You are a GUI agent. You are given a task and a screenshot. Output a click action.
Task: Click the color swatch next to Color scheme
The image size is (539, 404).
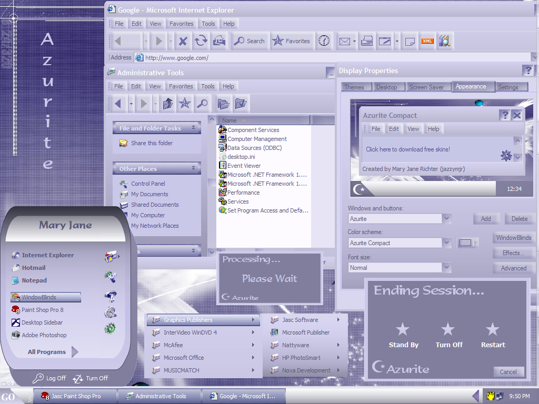[465, 243]
